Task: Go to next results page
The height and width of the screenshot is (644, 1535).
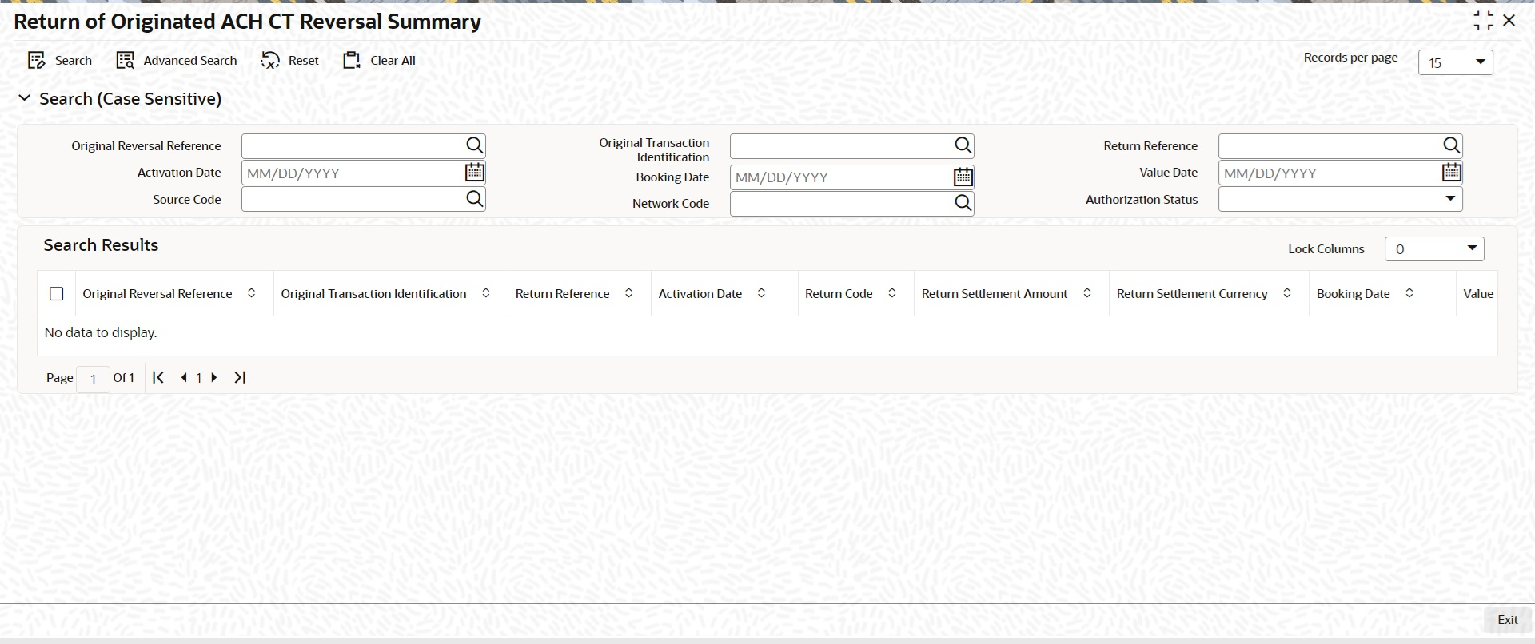Action: (213, 377)
